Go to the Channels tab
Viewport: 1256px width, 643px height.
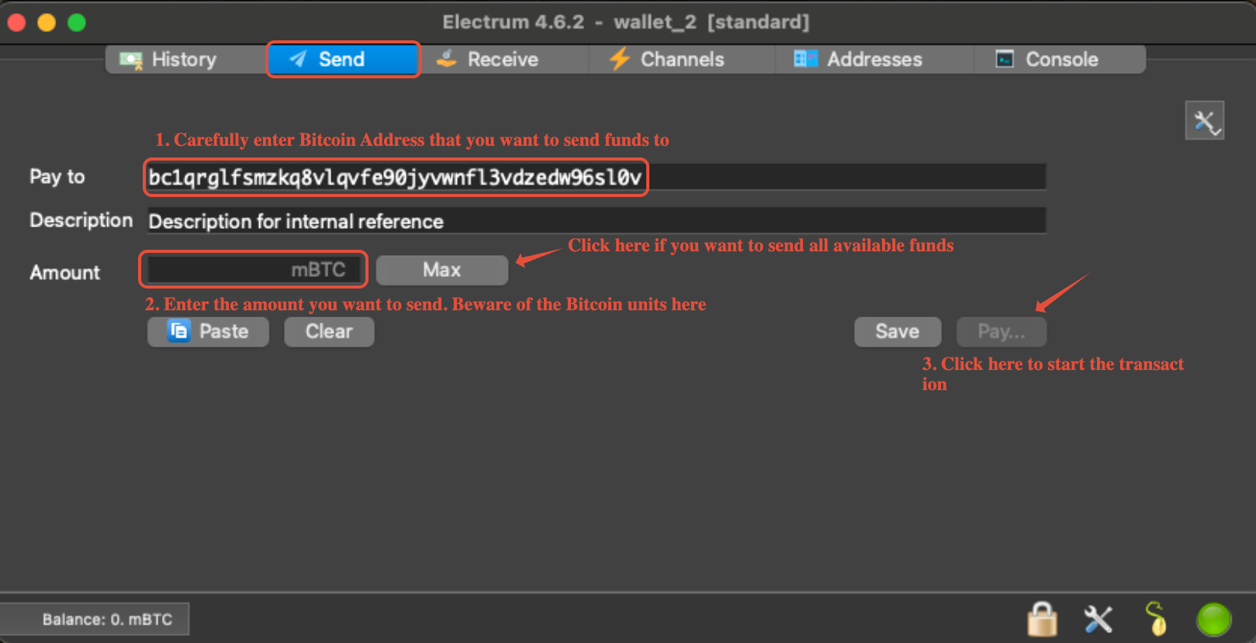[x=682, y=60]
